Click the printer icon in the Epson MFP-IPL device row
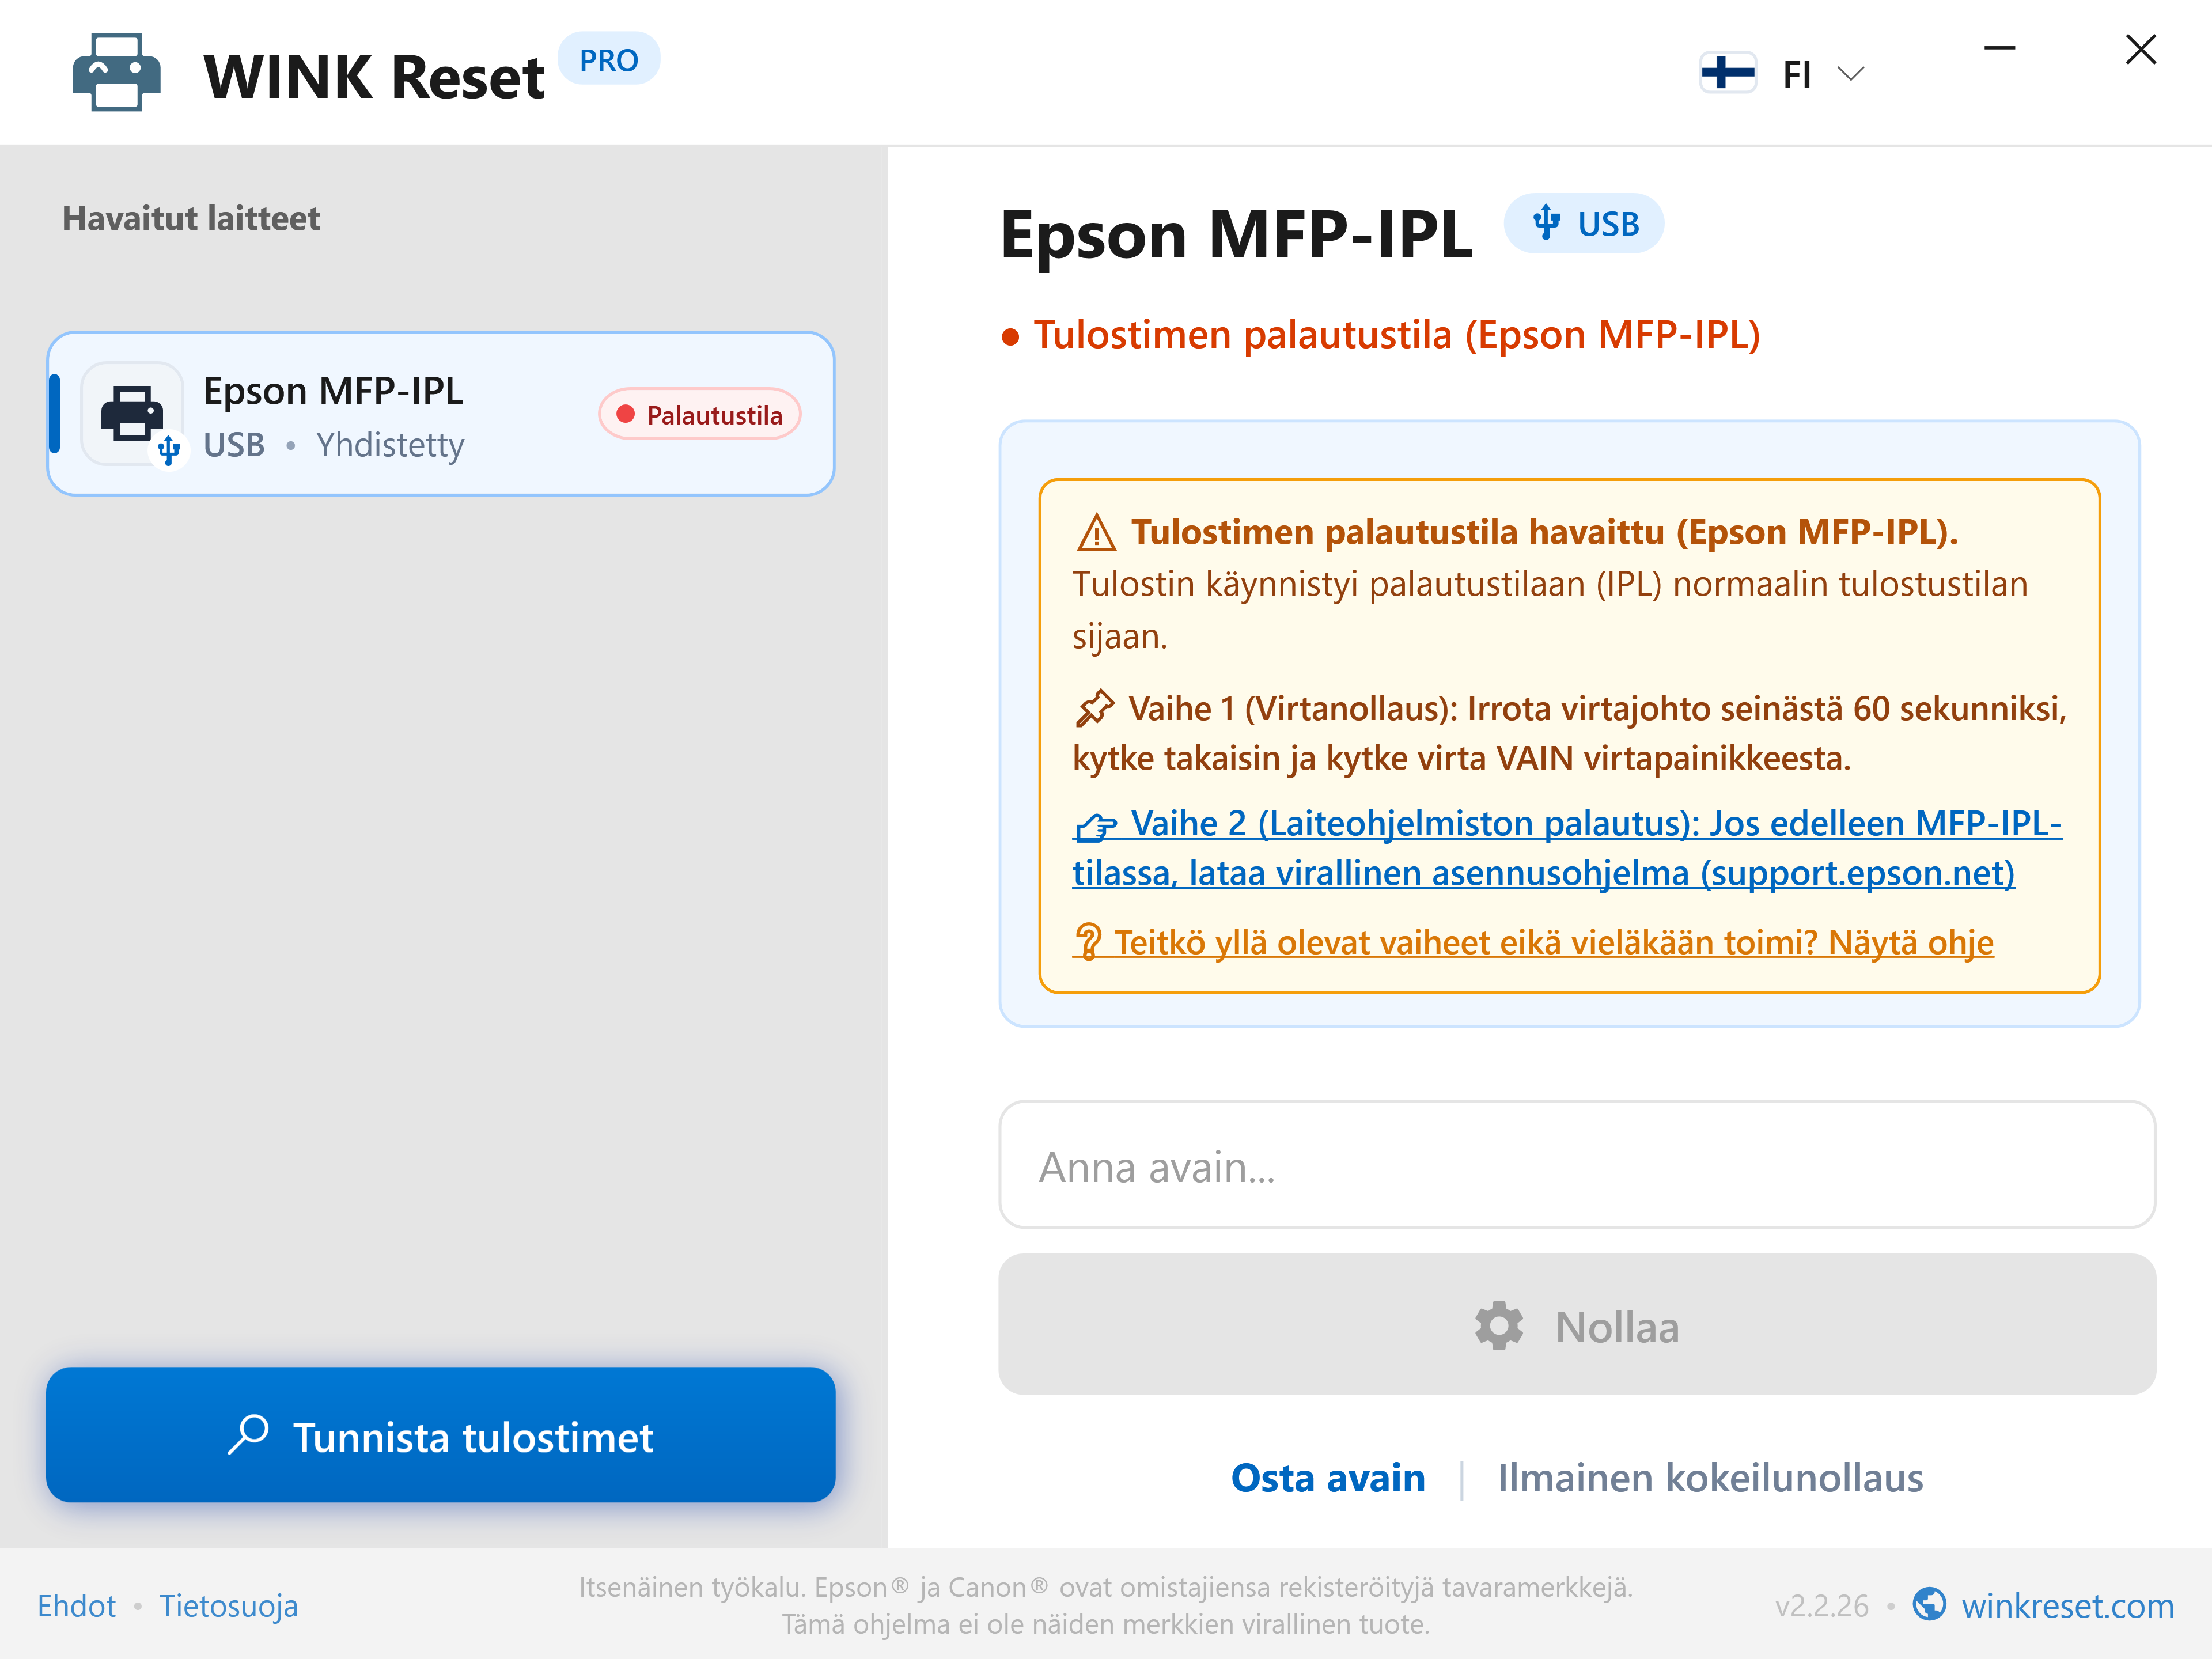Viewport: 2212px width, 1659px height. point(132,413)
